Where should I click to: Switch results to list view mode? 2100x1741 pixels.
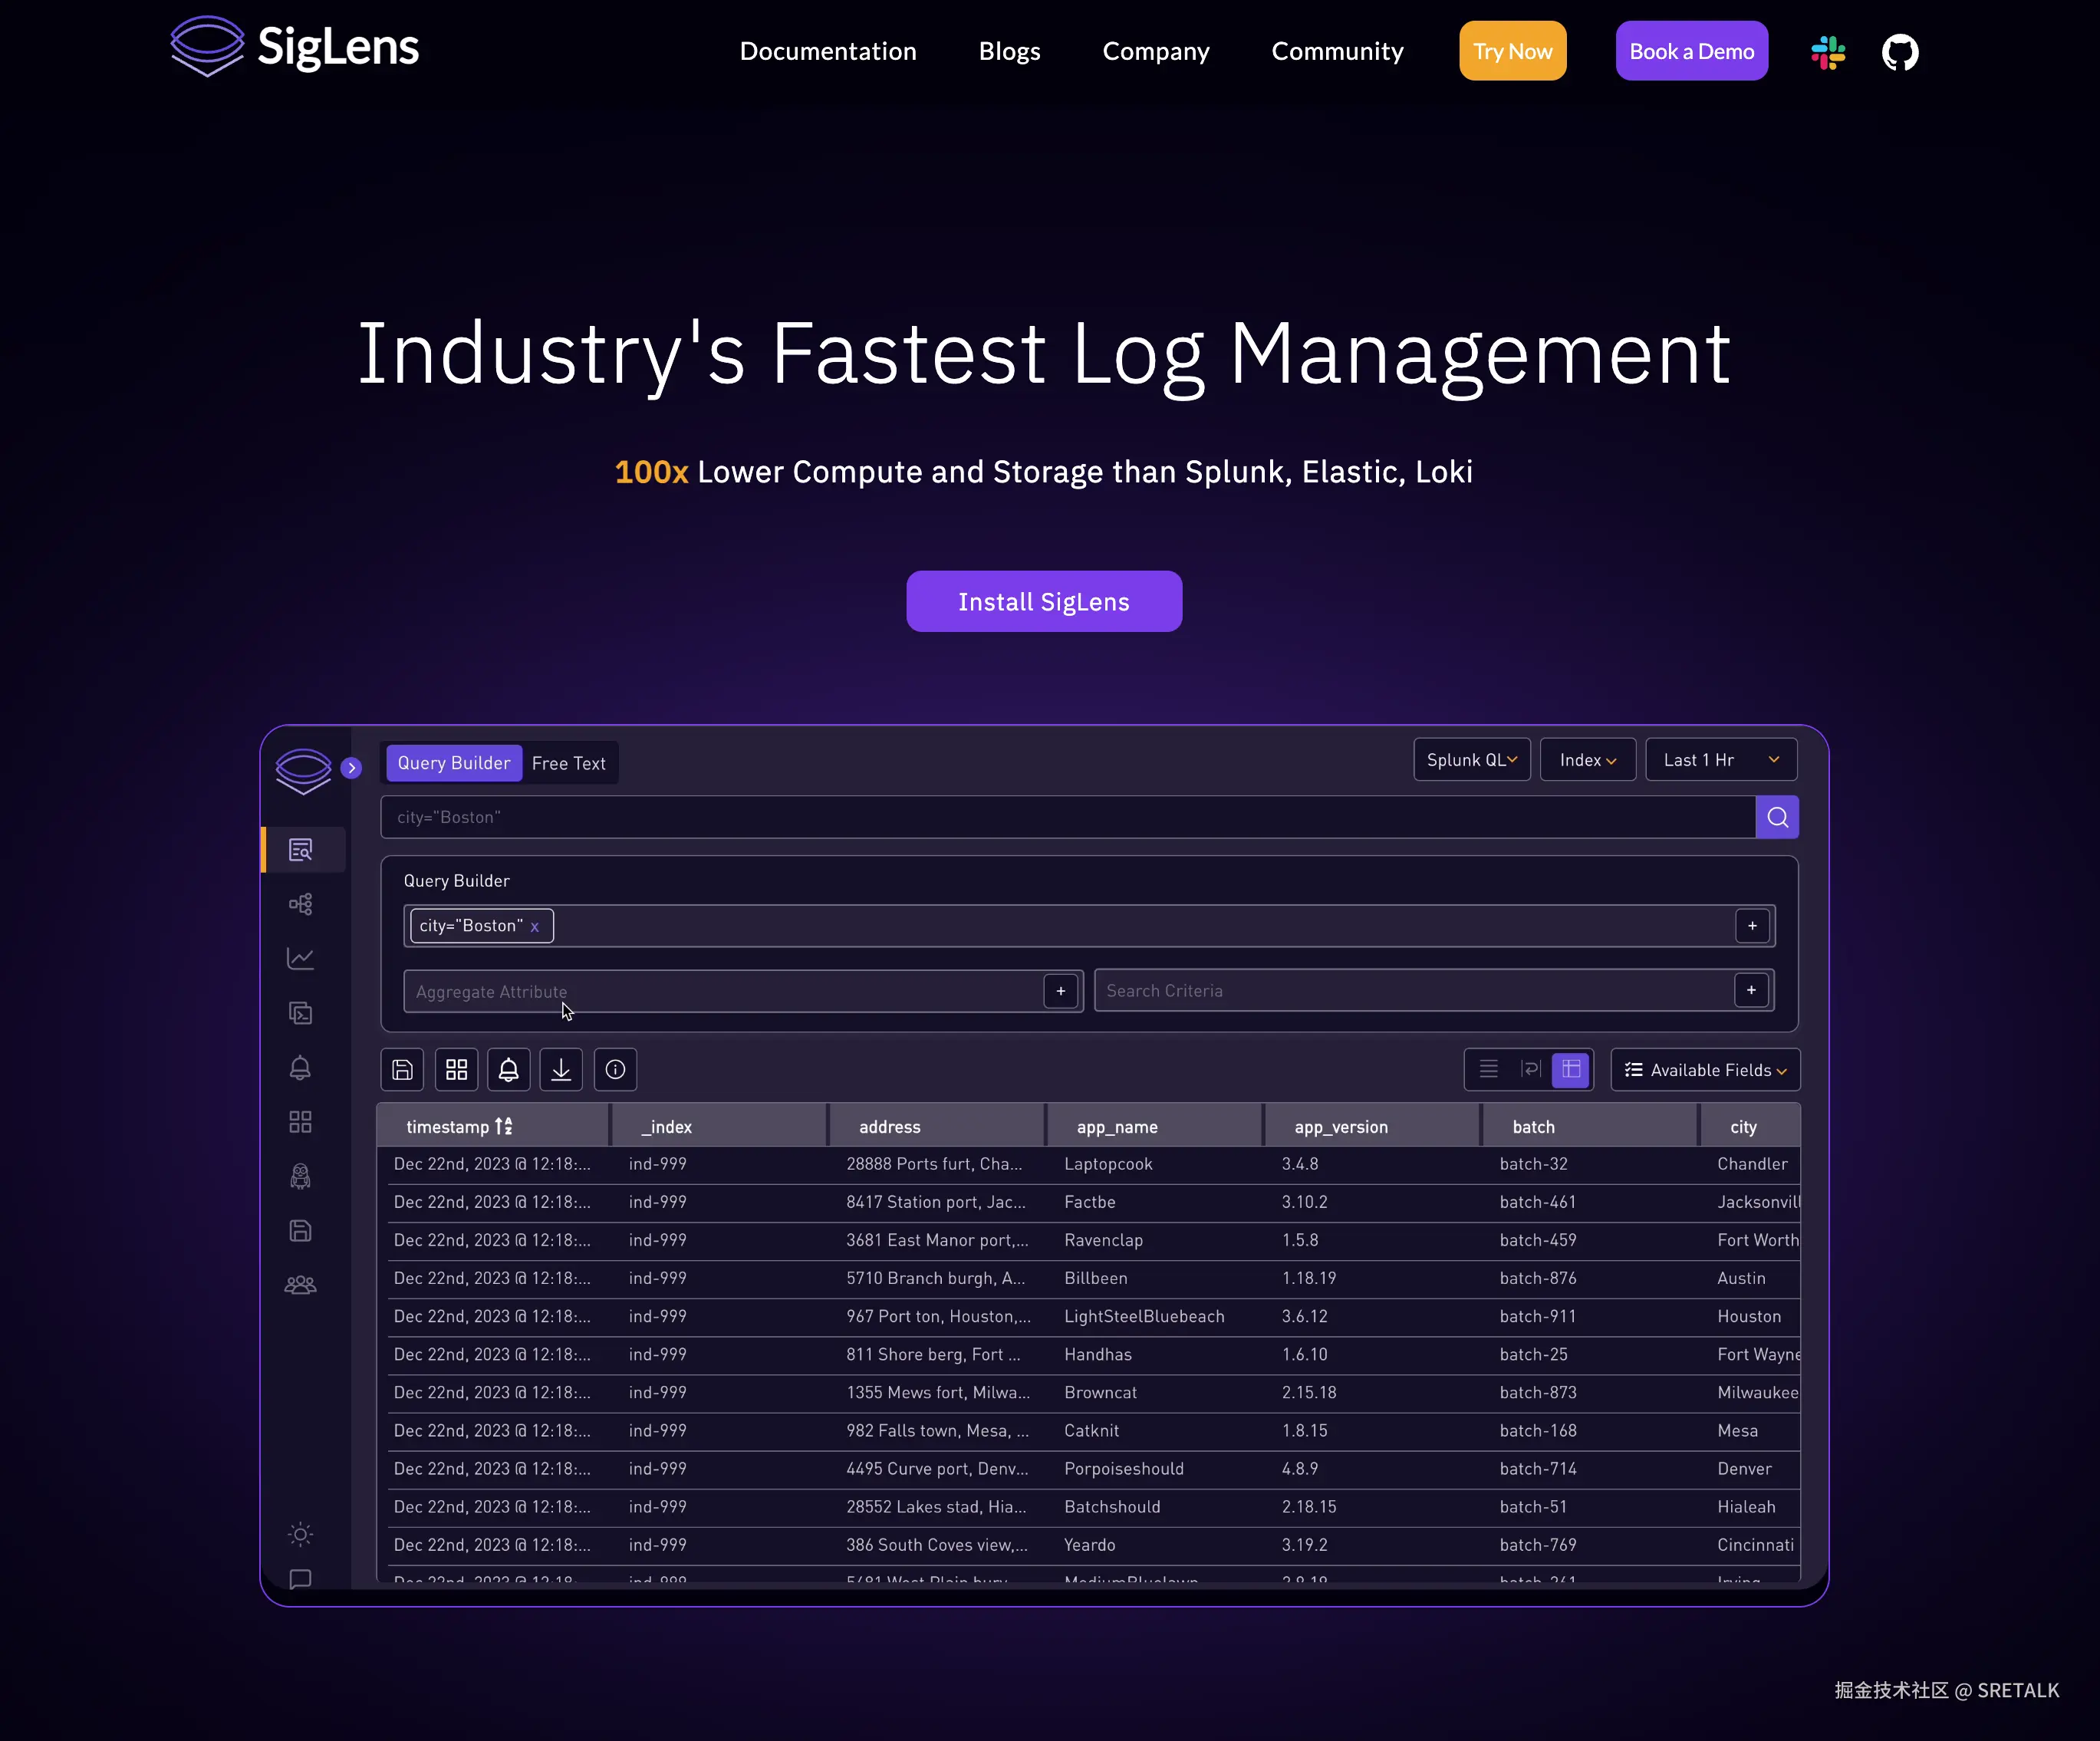pyautogui.click(x=1489, y=1069)
